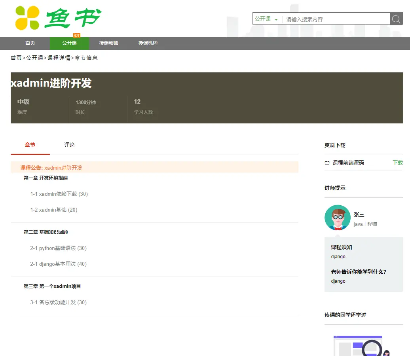Screen dimensions: 410x356
Task: Select 公开课 in the navigation bar
Action: [x=69, y=43]
